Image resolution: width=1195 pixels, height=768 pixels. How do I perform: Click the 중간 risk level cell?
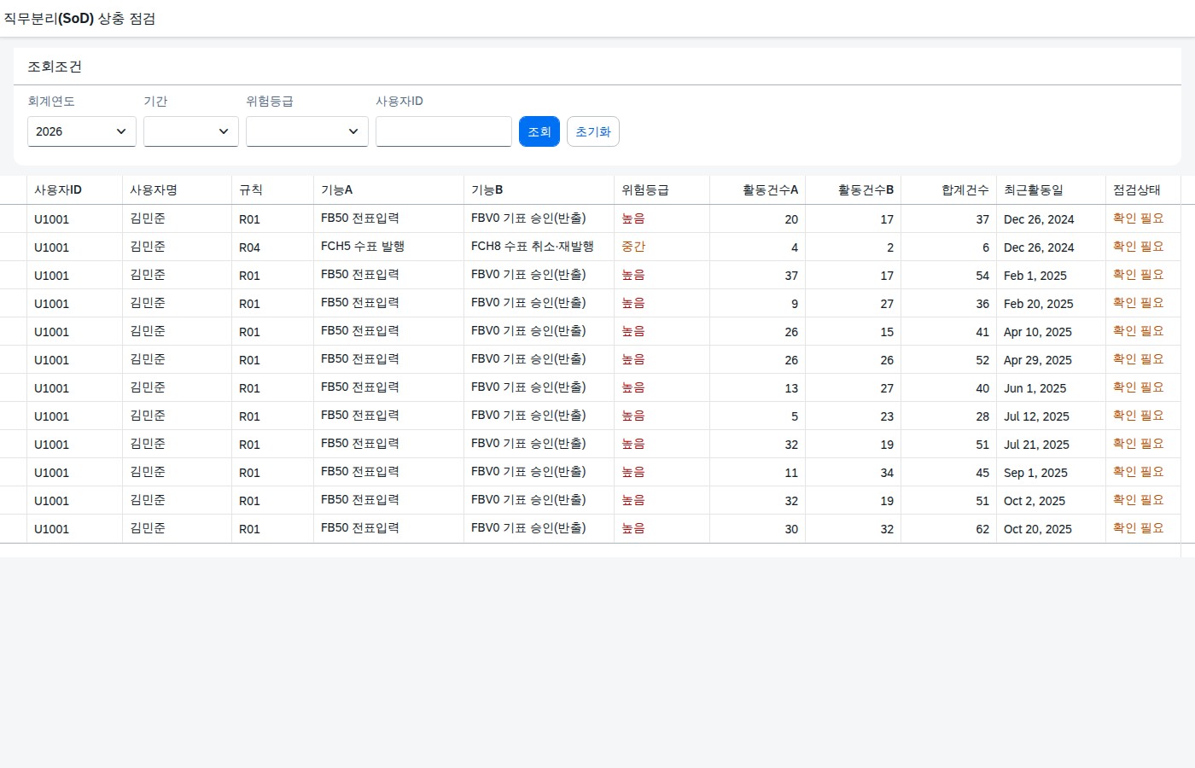point(662,247)
